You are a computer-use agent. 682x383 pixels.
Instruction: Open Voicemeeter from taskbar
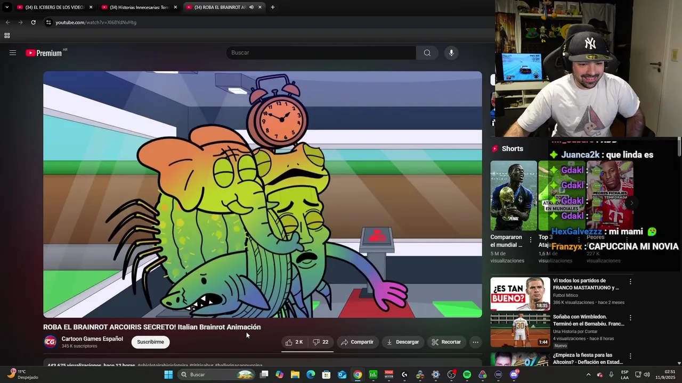[x=389, y=374]
